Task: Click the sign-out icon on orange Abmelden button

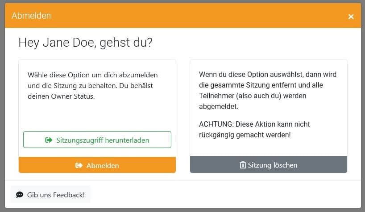Action: coord(79,165)
